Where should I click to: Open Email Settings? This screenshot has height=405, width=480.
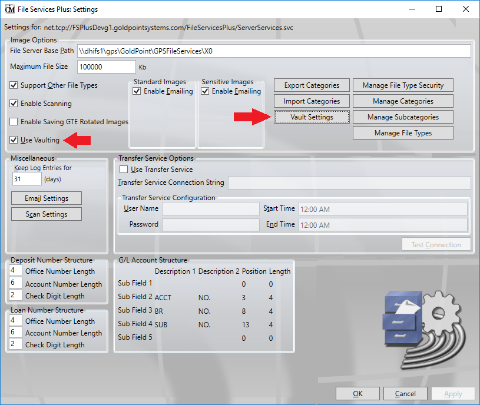47,198
